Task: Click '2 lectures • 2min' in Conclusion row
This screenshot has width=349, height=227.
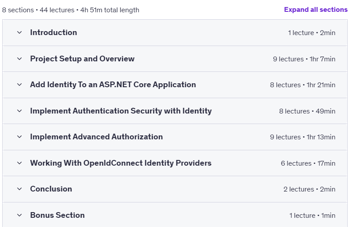Action: point(309,189)
